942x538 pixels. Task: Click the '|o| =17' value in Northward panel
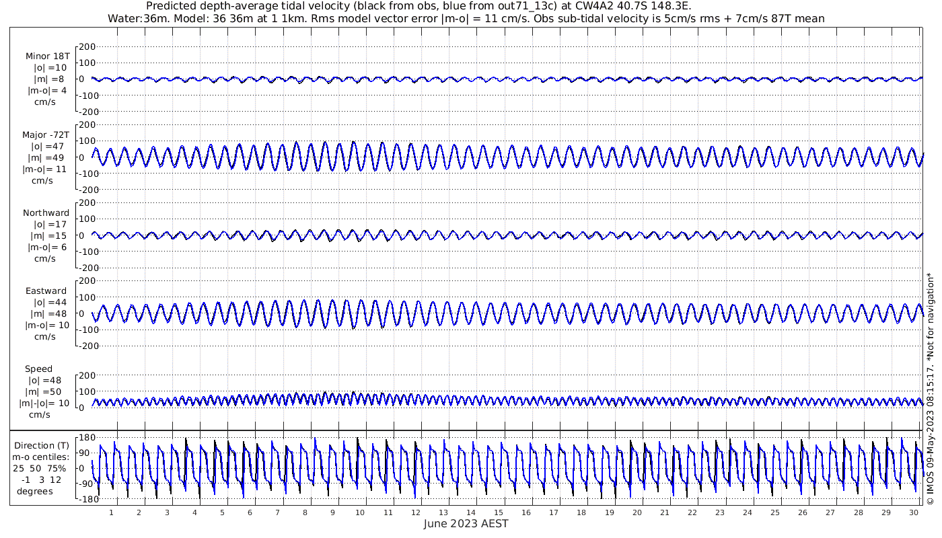[x=50, y=224]
